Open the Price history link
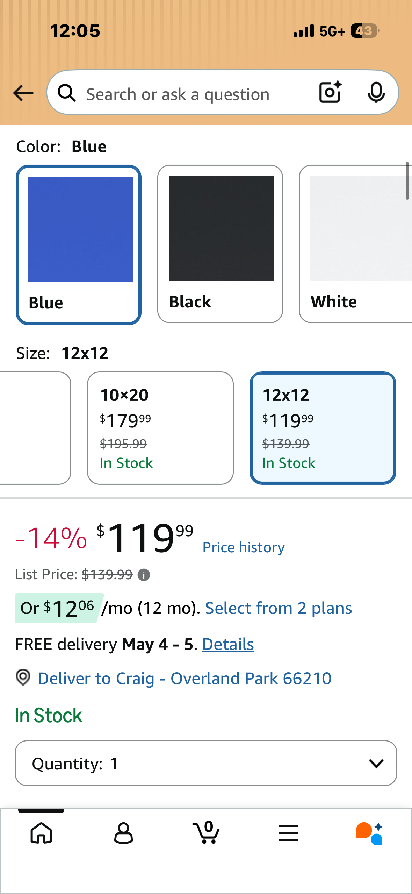412x894 pixels. (244, 547)
